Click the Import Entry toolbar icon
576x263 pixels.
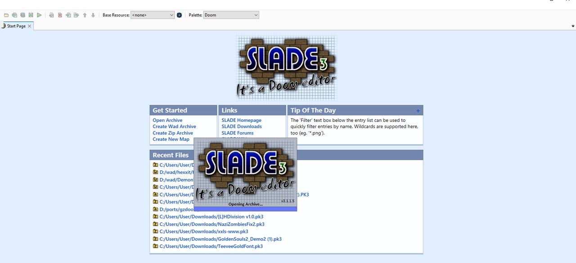pos(68,15)
